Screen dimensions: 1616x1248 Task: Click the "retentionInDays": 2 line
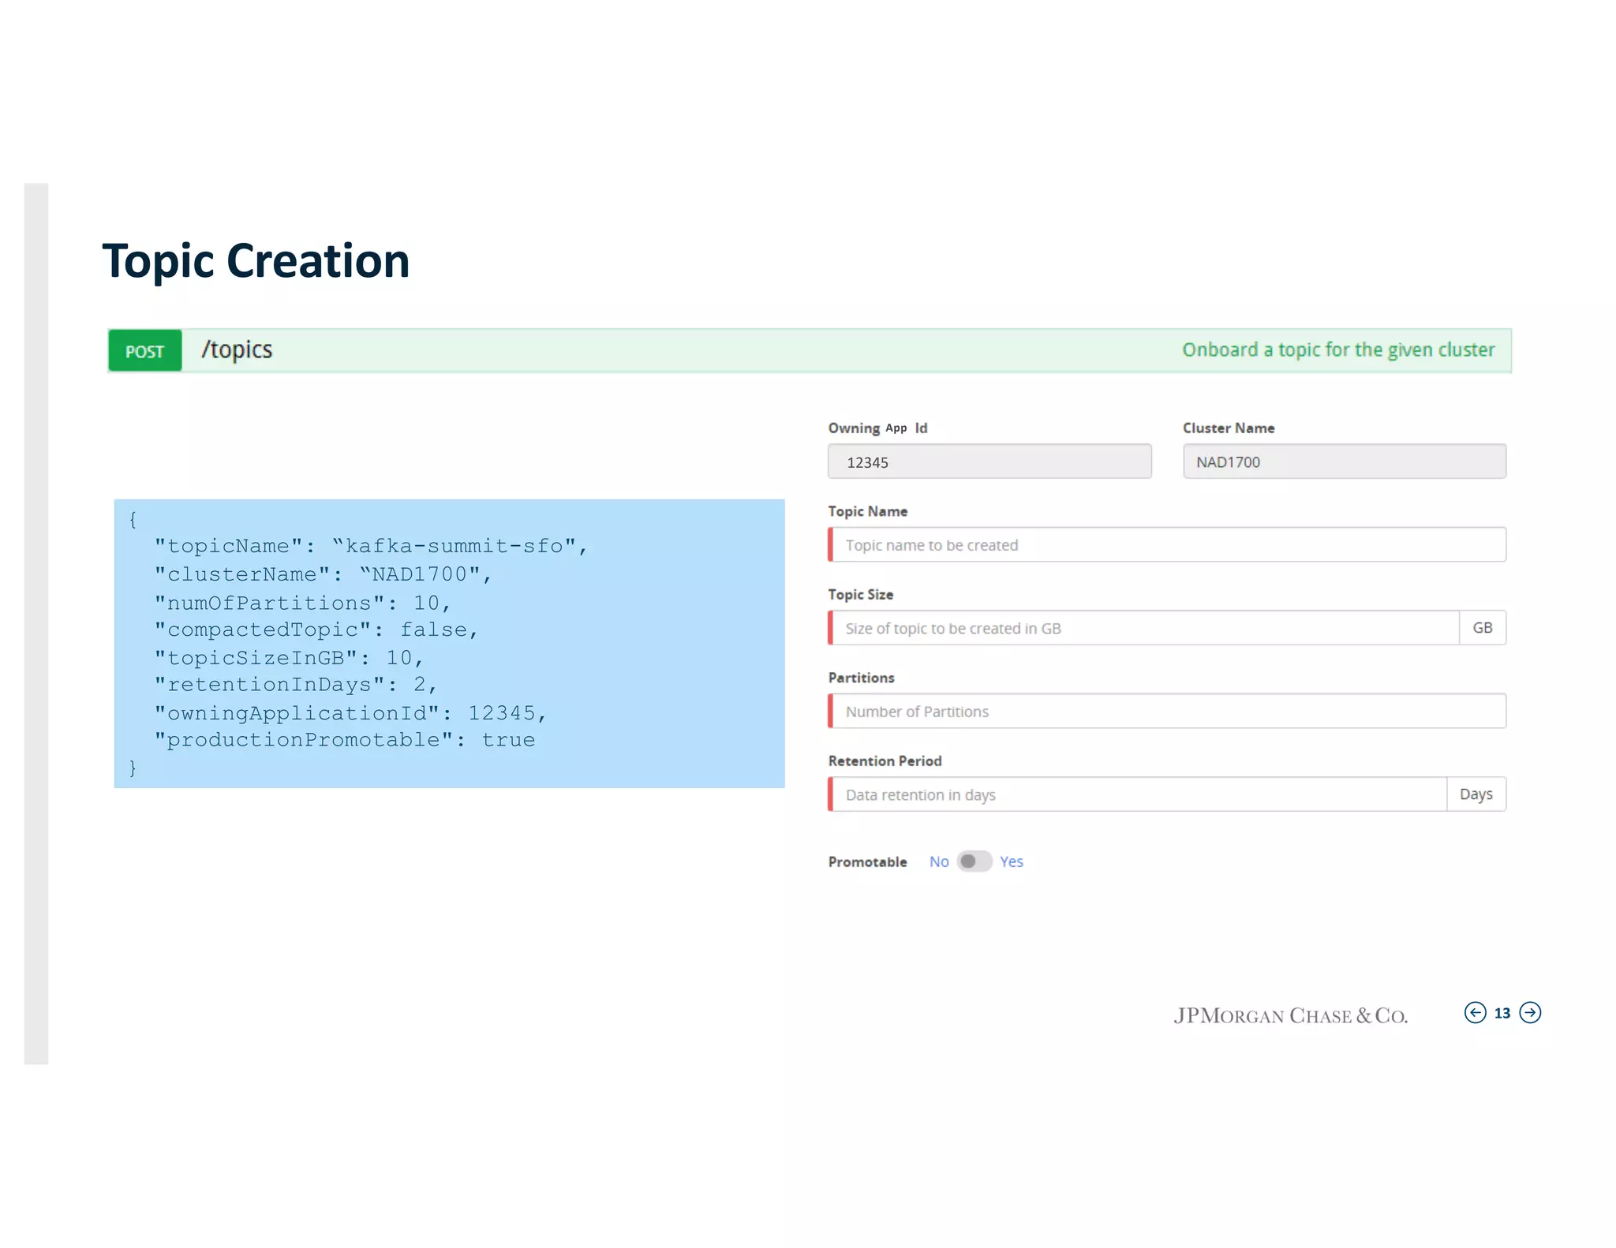click(x=295, y=685)
